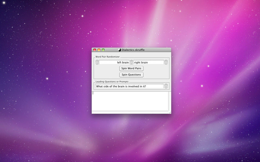Focus the left brain word field
260x162 pixels.
coord(114,62)
